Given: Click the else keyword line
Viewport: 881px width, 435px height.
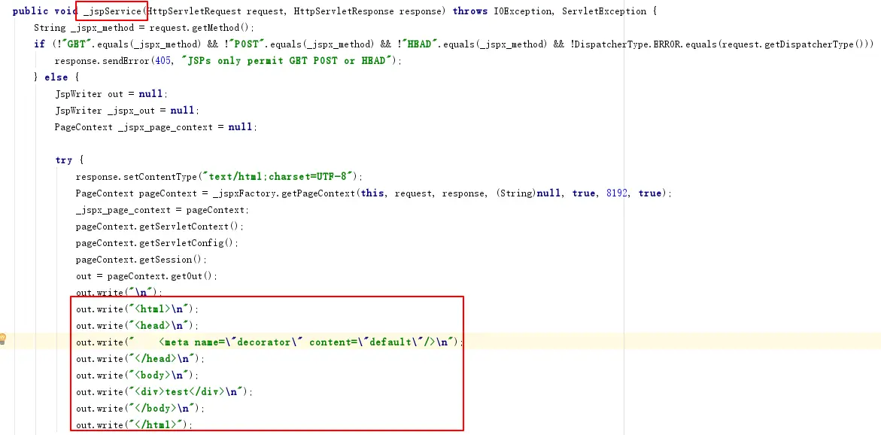Looking at the screenshot, I should point(56,77).
